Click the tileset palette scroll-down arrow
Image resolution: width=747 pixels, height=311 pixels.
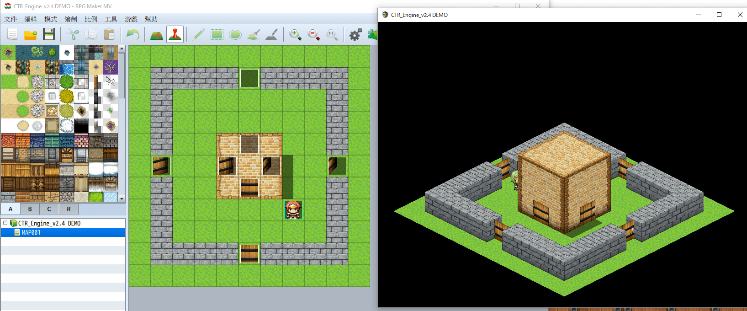pyautogui.click(x=122, y=199)
